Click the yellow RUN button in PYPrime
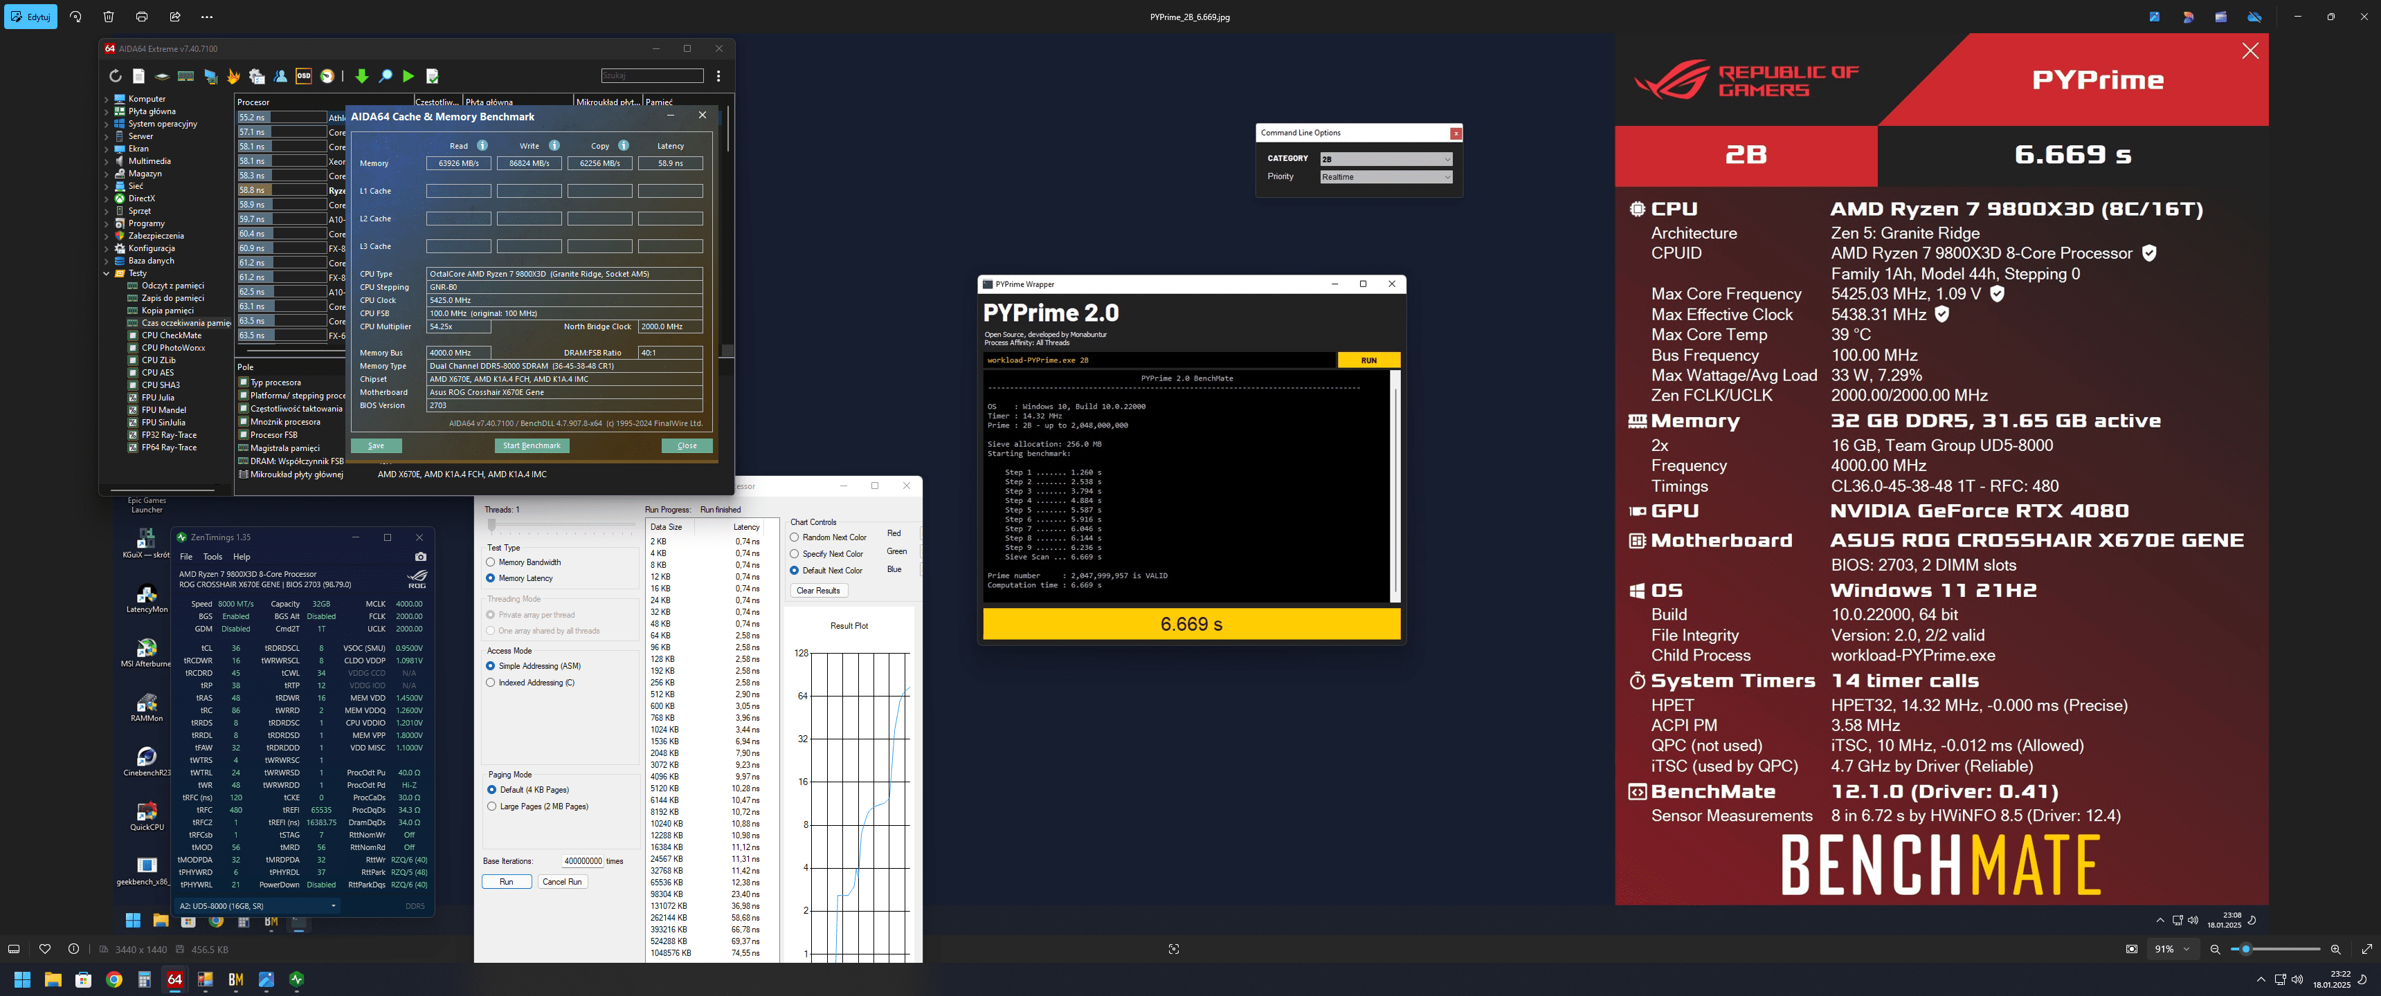2381x996 pixels. 1369,360
